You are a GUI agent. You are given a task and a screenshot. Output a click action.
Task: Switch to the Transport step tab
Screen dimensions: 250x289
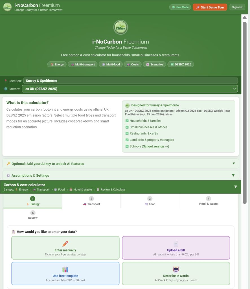[x=91, y=201]
